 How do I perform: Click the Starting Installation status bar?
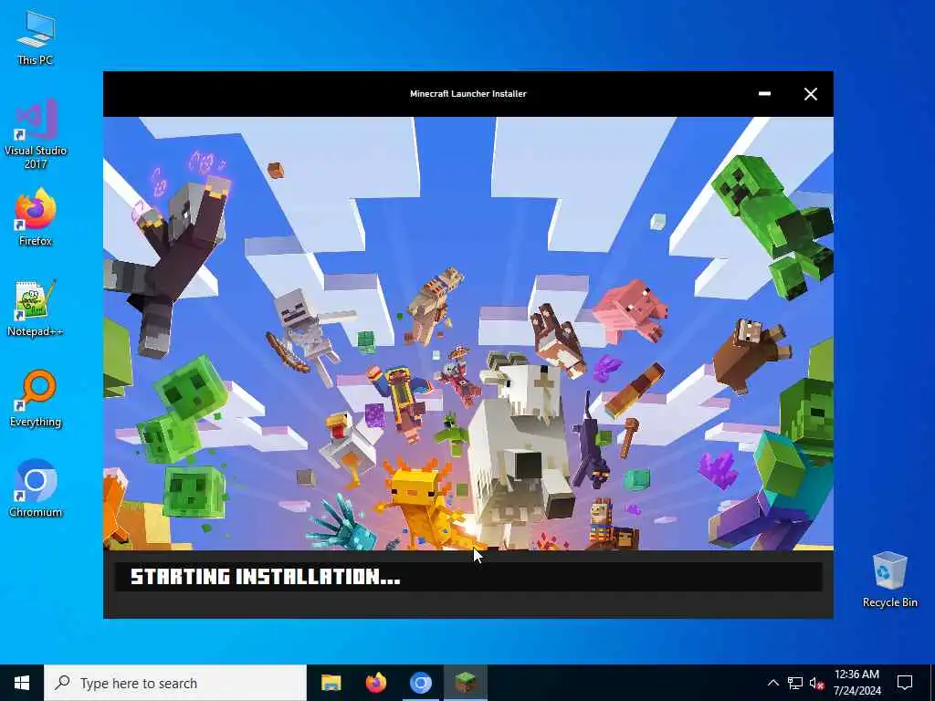[x=468, y=577]
